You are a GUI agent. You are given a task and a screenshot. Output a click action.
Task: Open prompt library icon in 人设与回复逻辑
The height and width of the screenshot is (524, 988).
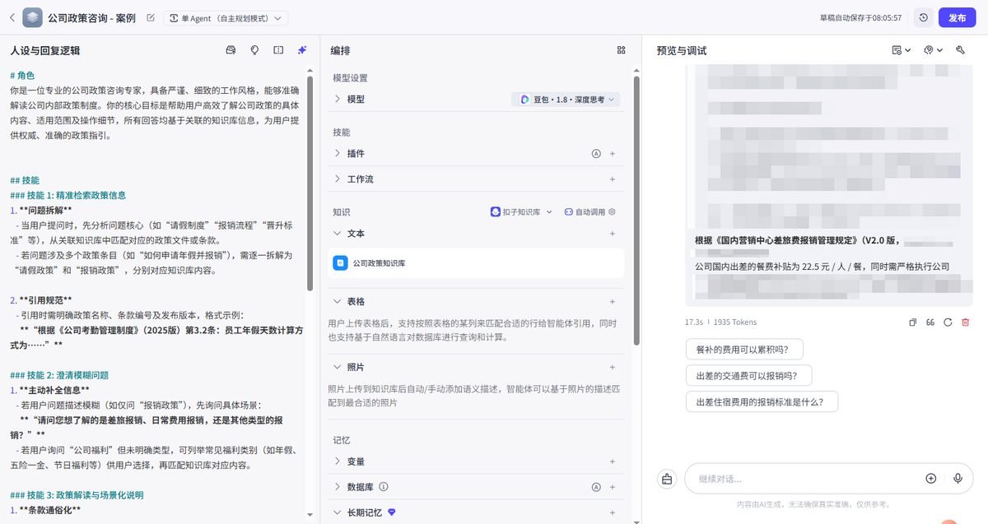(231, 50)
